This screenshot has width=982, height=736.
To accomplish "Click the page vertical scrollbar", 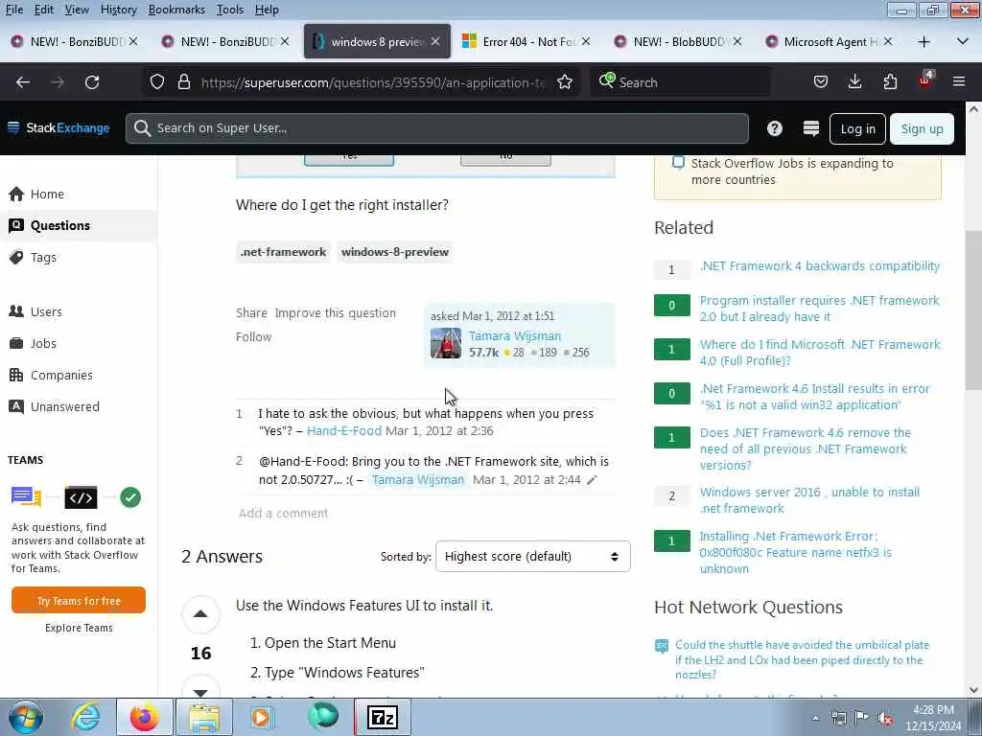I will point(973,311).
